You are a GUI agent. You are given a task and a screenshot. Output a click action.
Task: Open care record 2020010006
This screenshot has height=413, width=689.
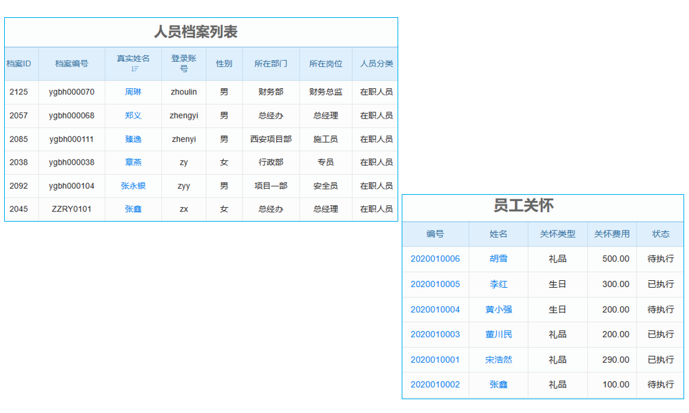point(434,260)
